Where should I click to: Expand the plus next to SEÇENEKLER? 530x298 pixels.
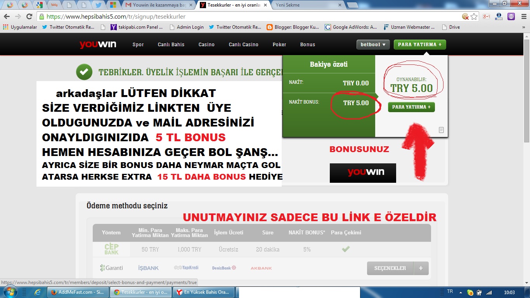point(421,268)
